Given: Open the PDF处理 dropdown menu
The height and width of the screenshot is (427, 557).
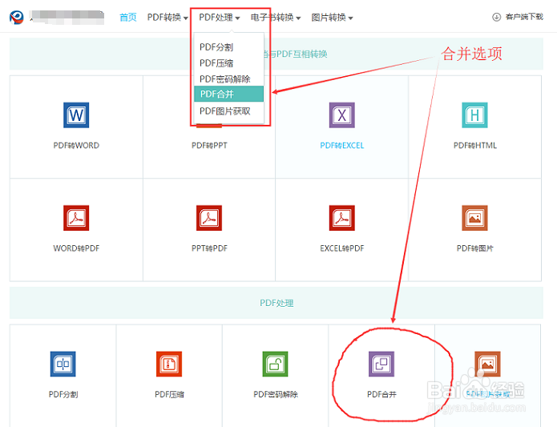Looking at the screenshot, I should [219, 18].
